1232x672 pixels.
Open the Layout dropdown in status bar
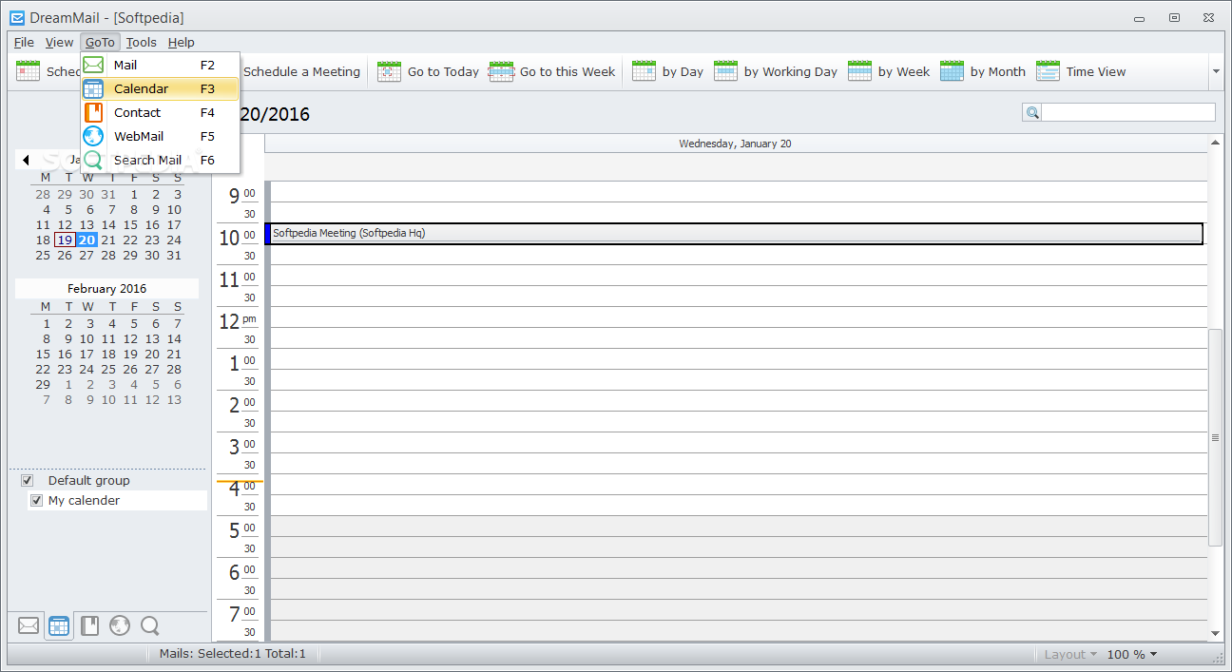[1070, 654]
